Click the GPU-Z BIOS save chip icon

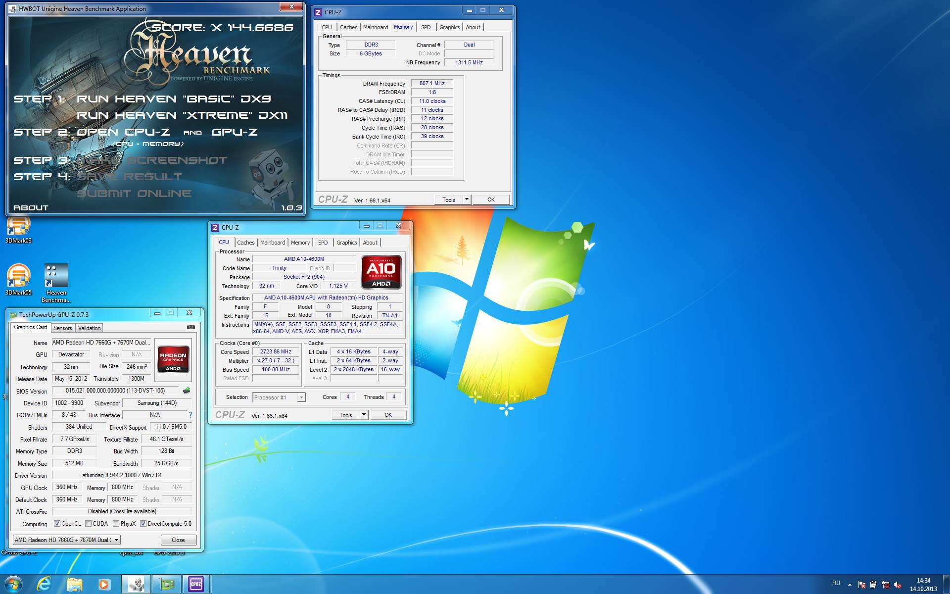(187, 391)
